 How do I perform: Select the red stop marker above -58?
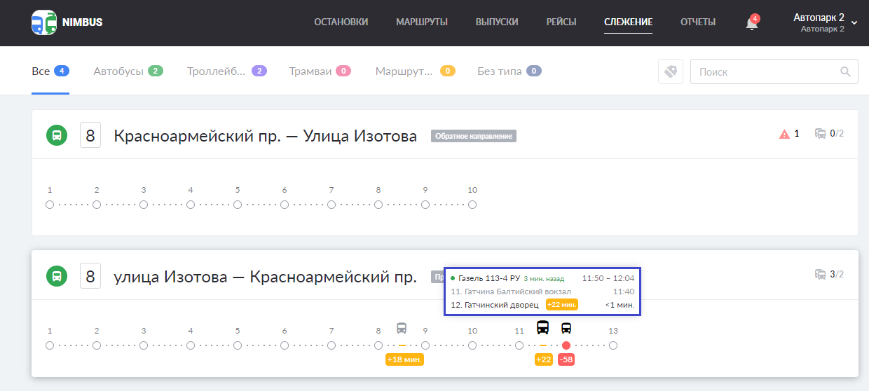(x=566, y=345)
